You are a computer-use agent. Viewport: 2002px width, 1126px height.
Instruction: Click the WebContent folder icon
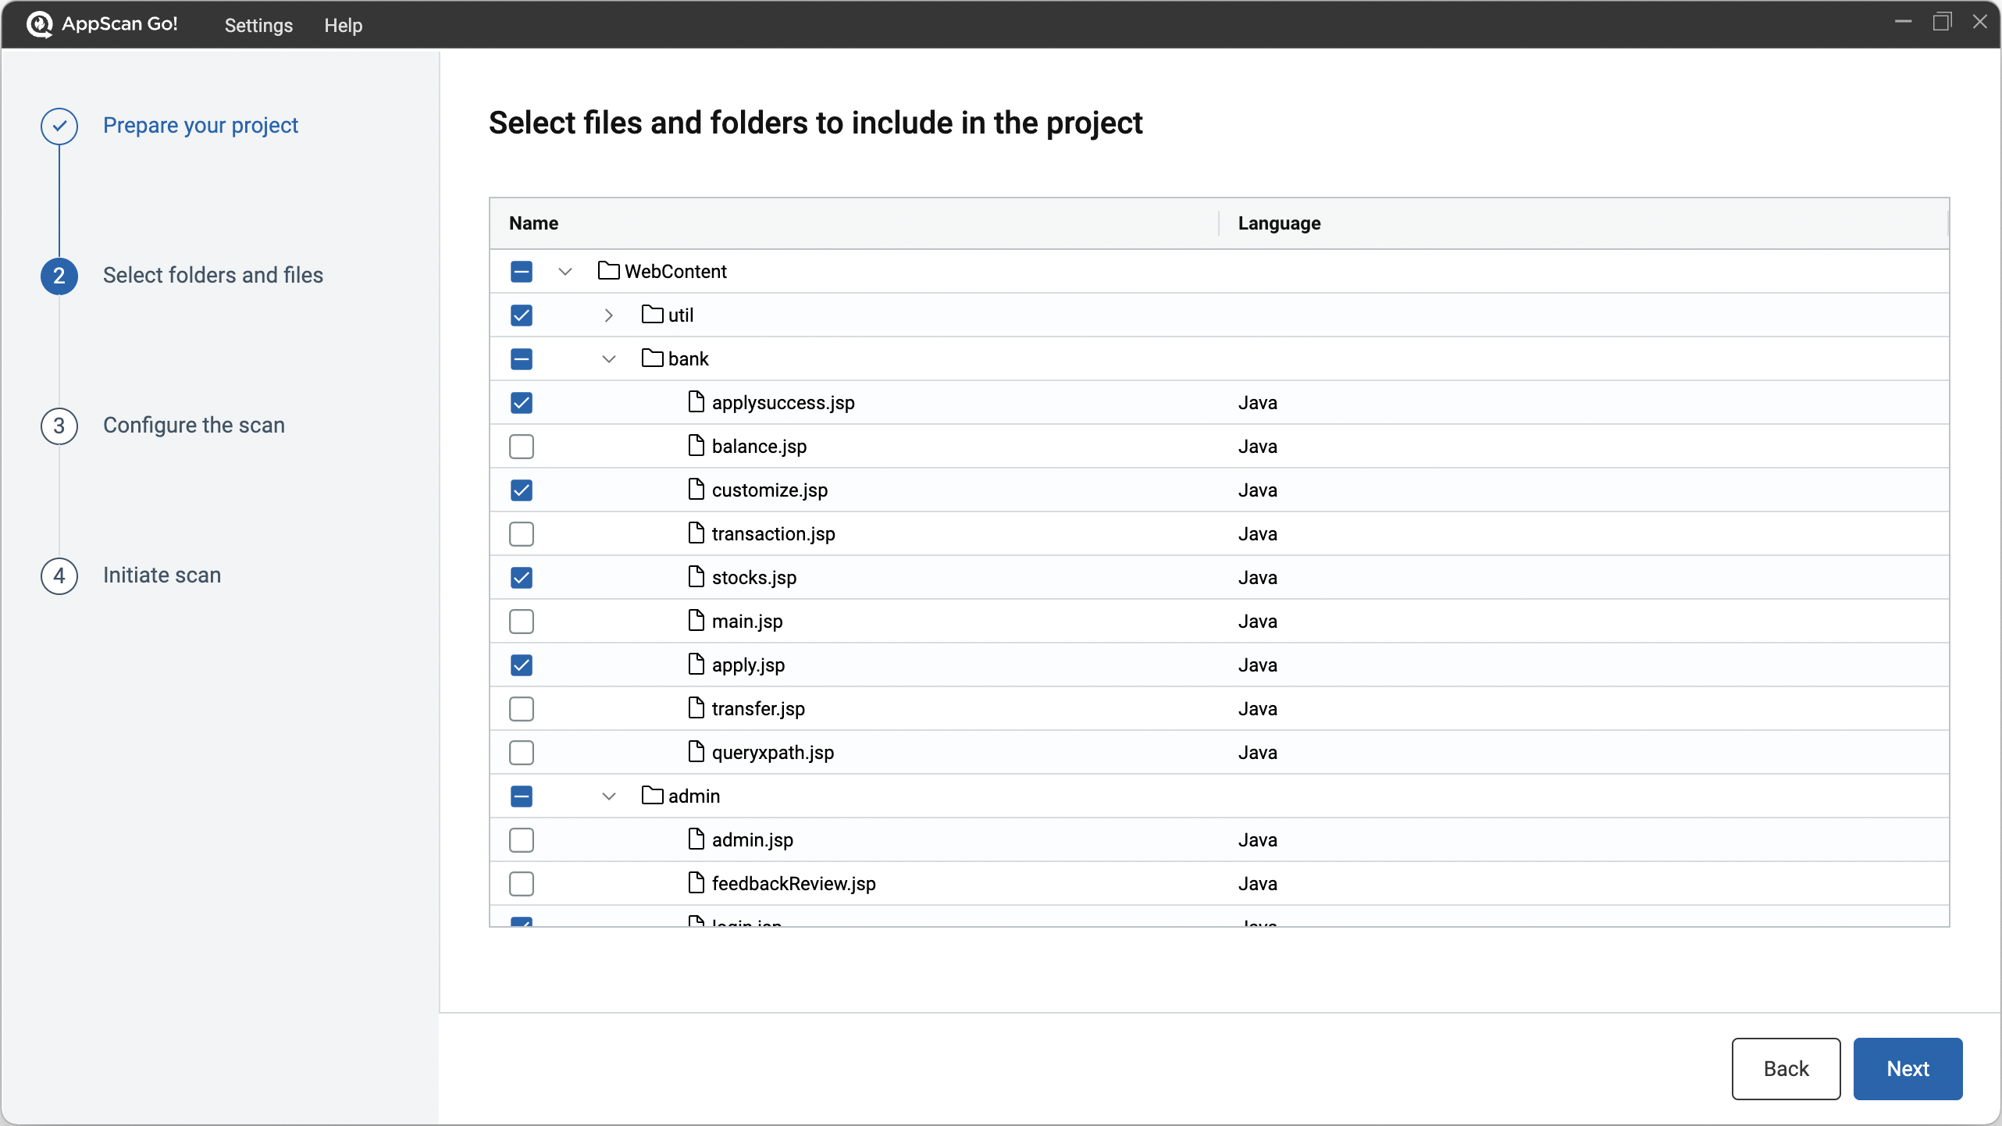(x=608, y=271)
